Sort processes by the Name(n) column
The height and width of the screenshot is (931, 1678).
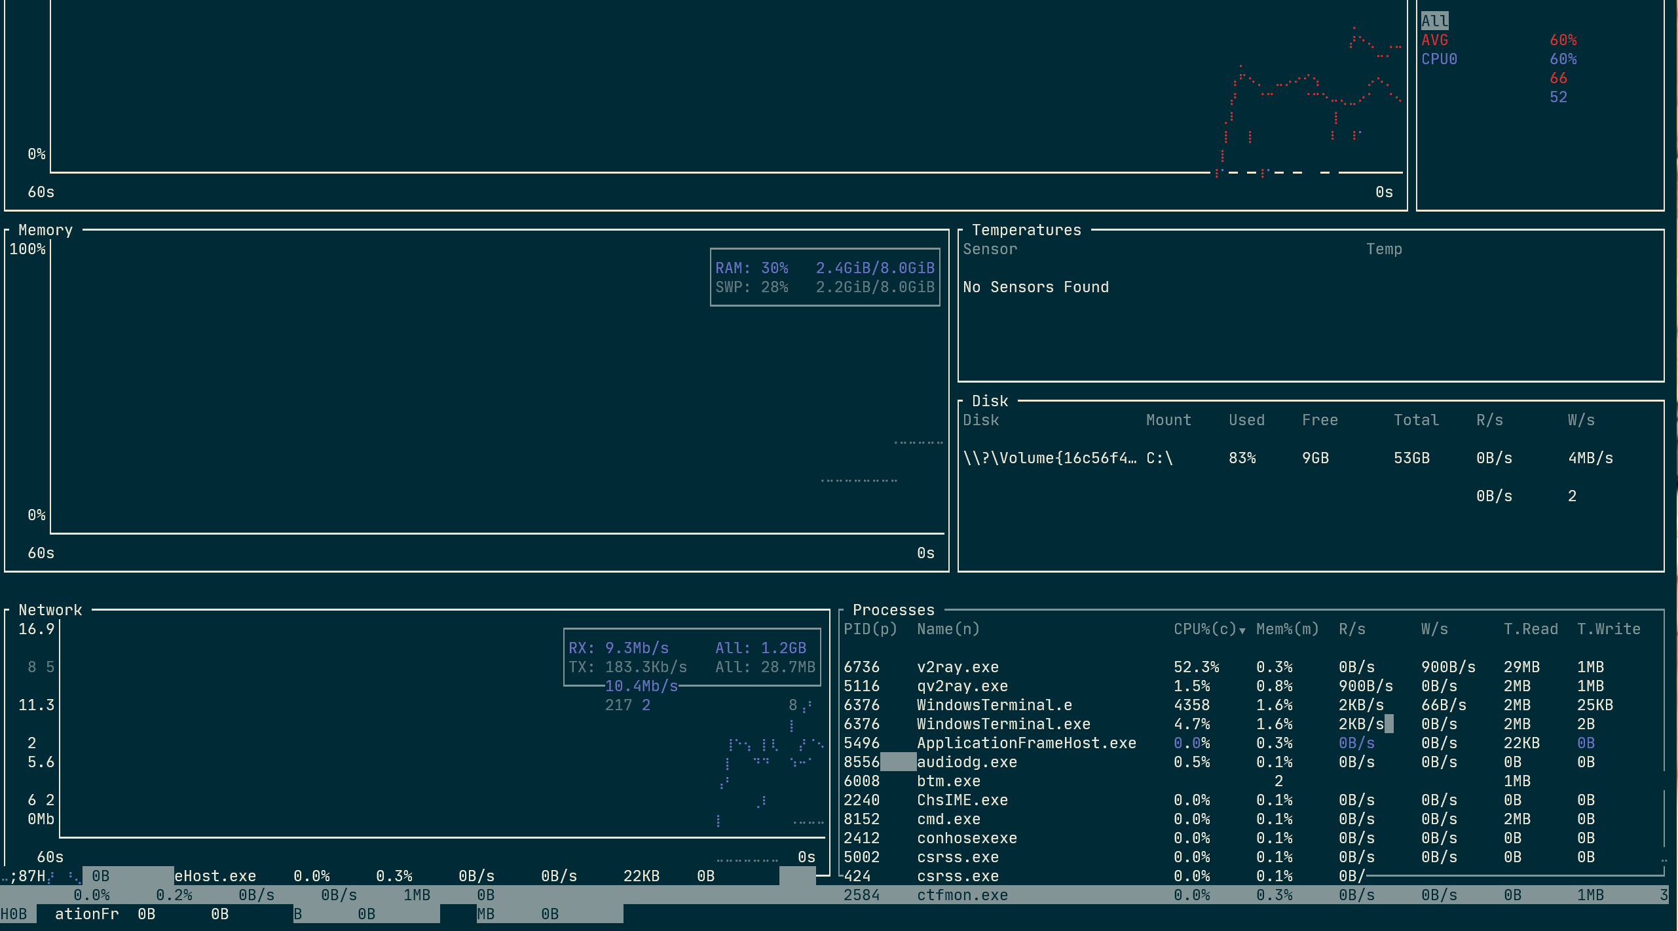948,629
